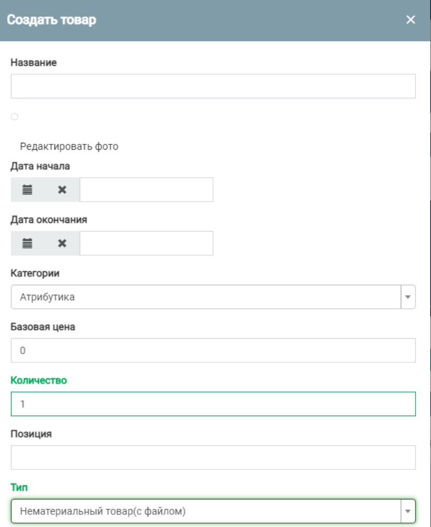This screenshot has width=431, height=527.
Task: Clear the Дата начала date value
Action: coord(62,190)
